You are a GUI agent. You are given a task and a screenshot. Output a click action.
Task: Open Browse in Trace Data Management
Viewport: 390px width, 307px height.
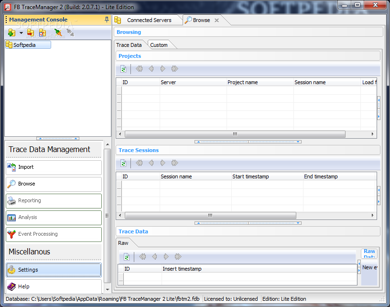(54, 184)
